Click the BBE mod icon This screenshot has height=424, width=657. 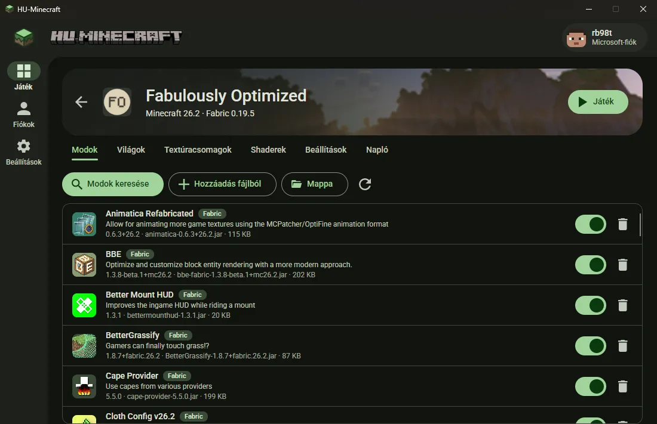click(84, 265)
